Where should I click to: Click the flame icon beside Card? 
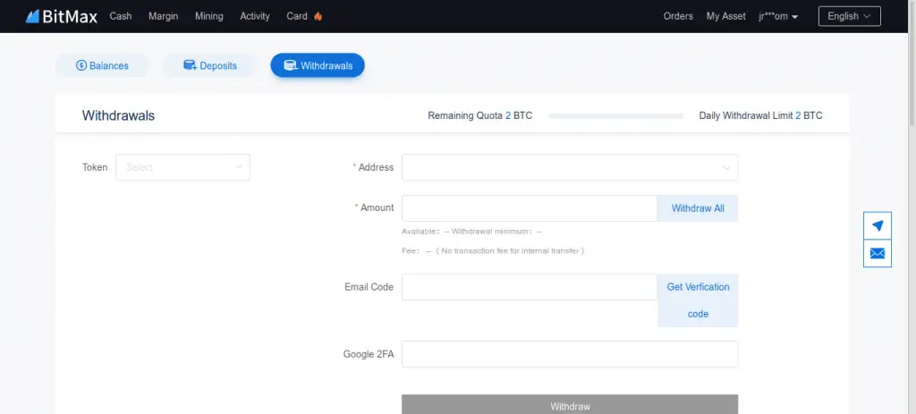pos(318,16)
